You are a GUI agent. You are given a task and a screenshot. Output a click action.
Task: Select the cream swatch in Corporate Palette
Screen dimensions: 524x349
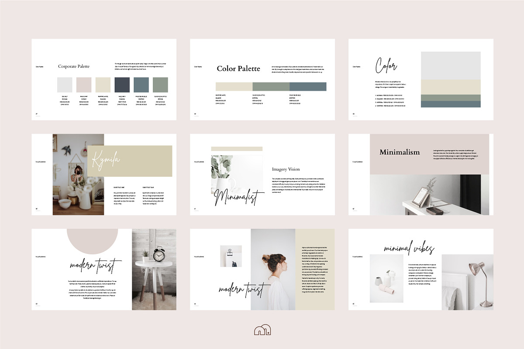(x=103, y=85)
